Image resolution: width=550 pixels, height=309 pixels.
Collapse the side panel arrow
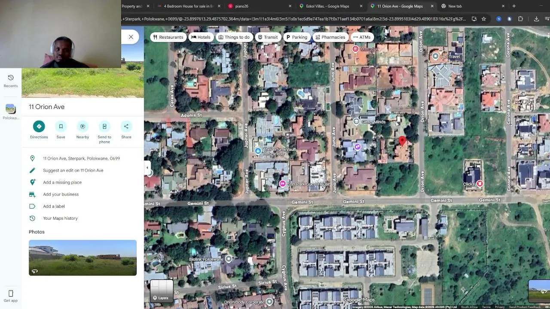coord(147,167)
